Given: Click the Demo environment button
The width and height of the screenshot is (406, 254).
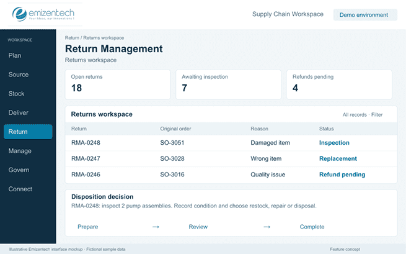Looking at the screenshot, I should [365, 15].
